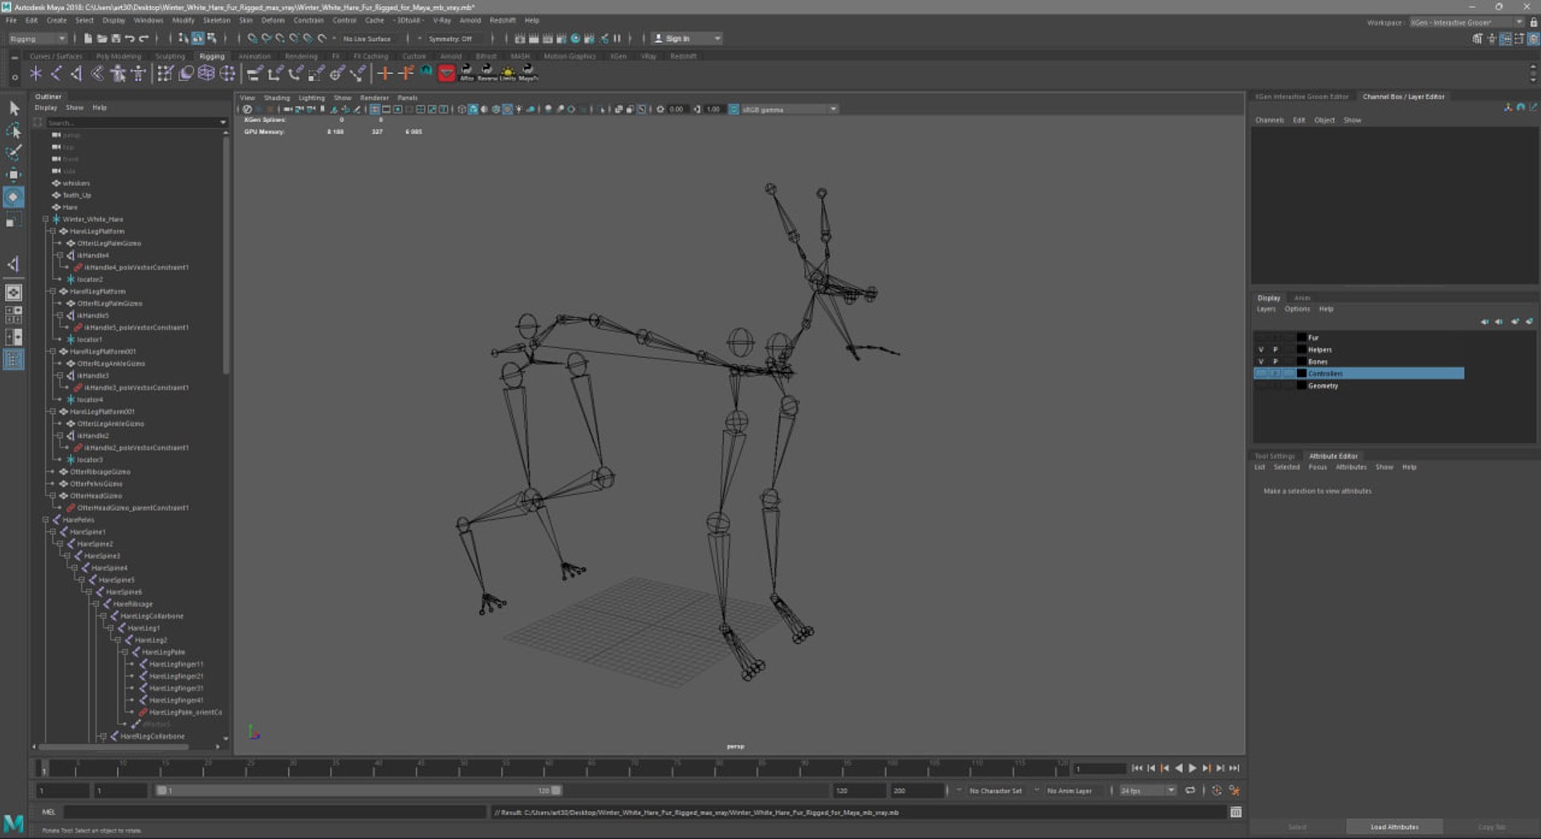
Task: Activate the highlighted Rotate tool
Action: point(14,197)
